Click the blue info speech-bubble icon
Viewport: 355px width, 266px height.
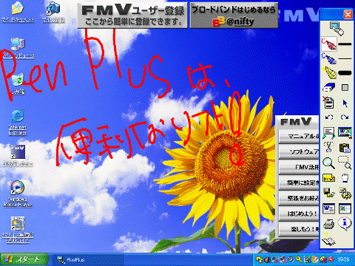click(x=345, y=223)
